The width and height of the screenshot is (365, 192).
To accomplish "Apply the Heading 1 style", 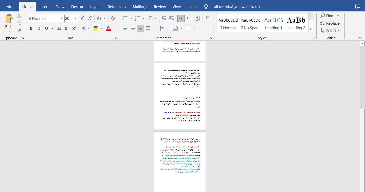I will coord(273,23).
